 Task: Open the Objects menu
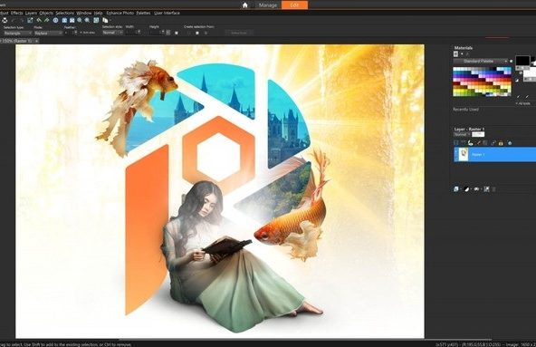[x=46, y=13]
